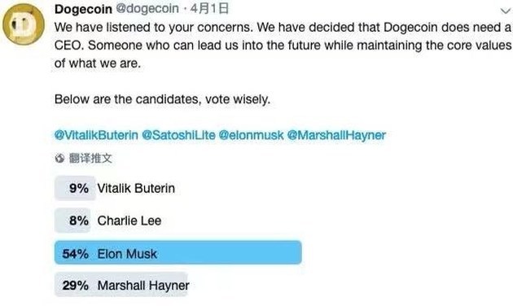The width and height of the screenshot is (513, 306).
Task: Open the @VitalikButerin mention
Action: tap(96, 135)
